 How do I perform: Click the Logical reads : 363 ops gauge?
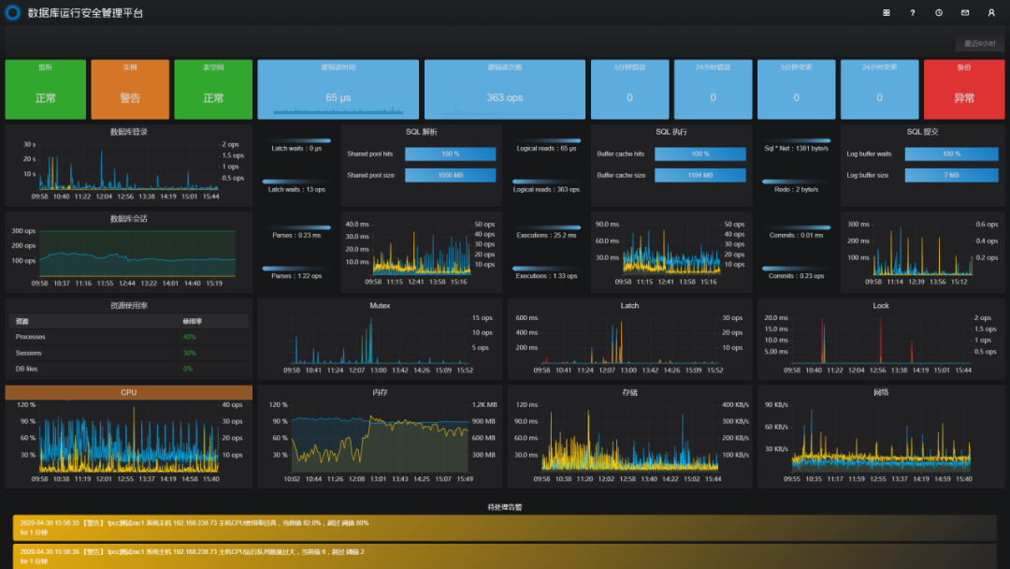pyautogui.click(x=546, y=185)
